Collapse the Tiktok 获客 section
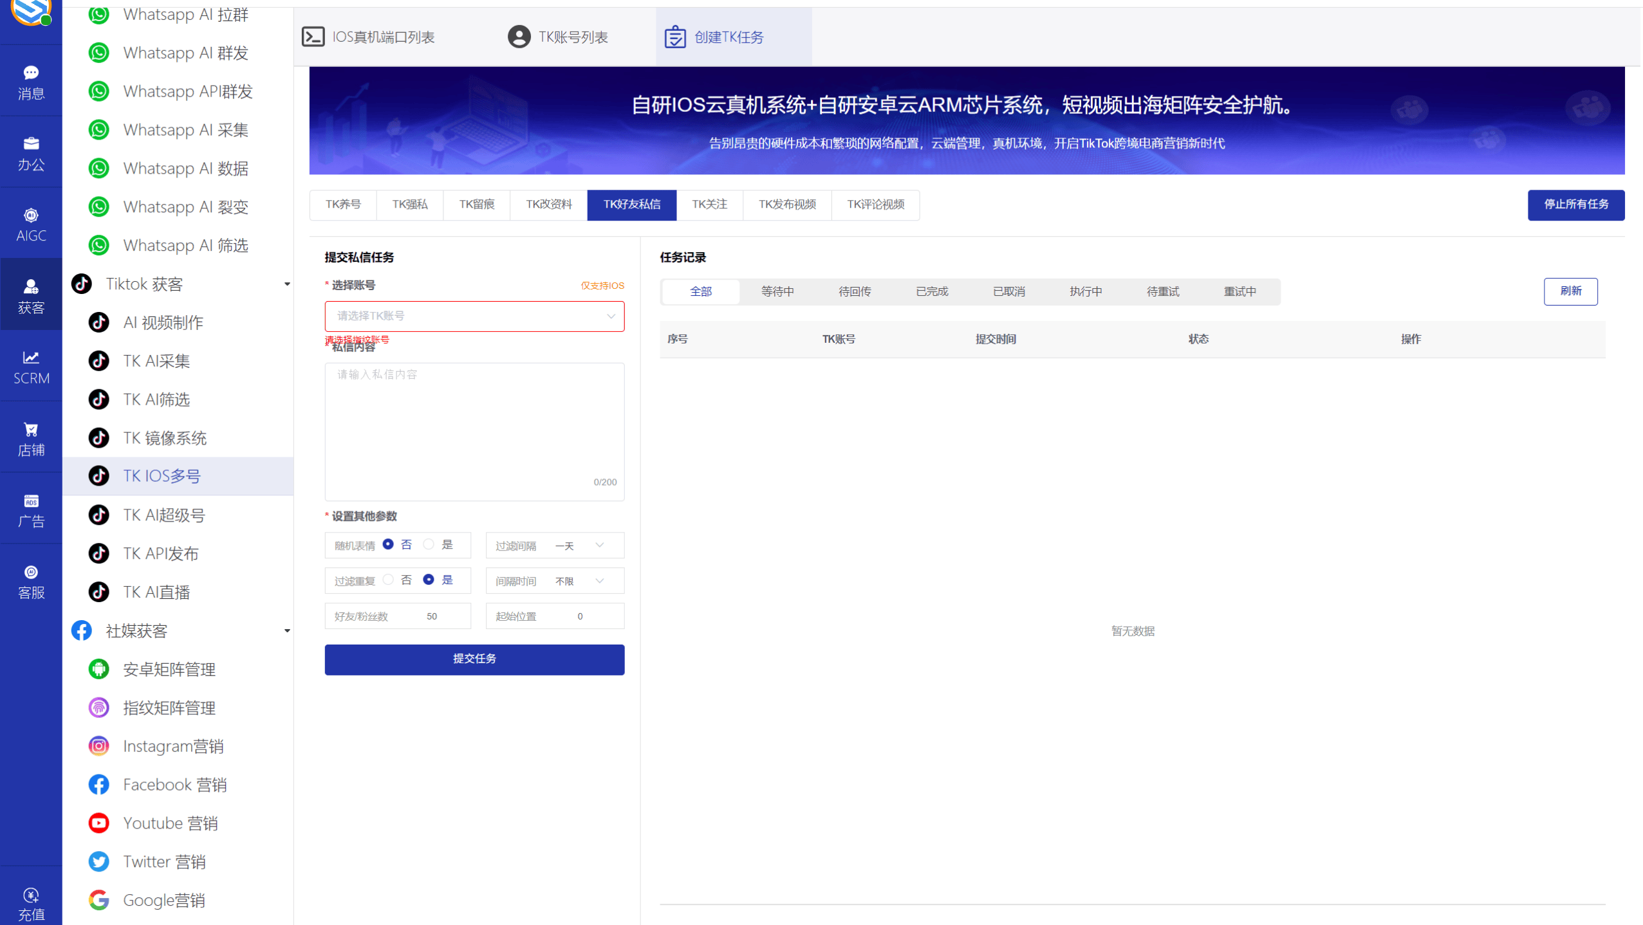1643x925 pixels. [287, 283]
